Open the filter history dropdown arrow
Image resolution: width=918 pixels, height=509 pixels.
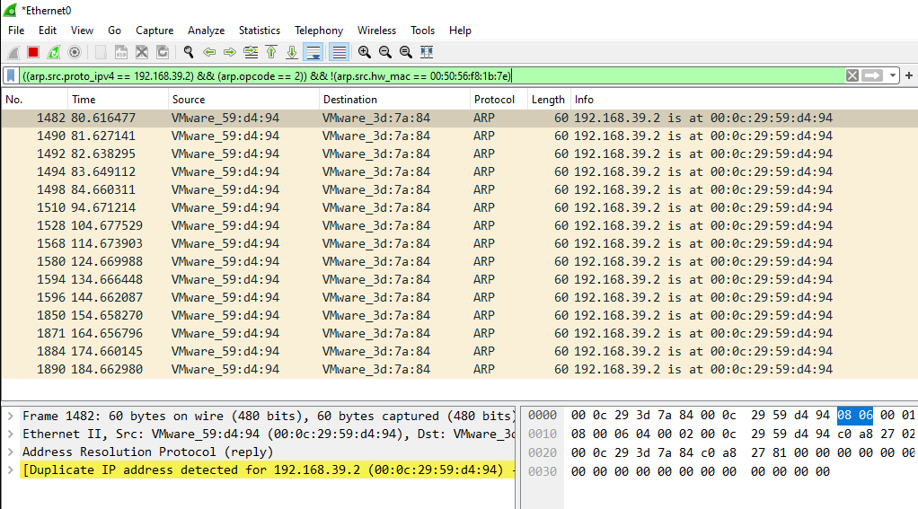click(894, 76)
